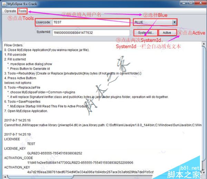Click the line '7. Open MyEclipse Application.'

26,111
